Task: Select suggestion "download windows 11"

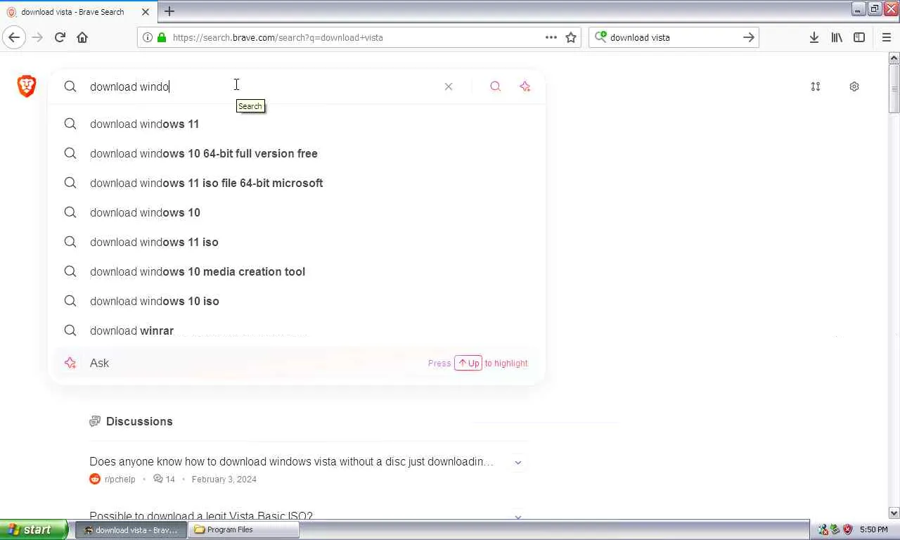Action: (x=297, y=124)
